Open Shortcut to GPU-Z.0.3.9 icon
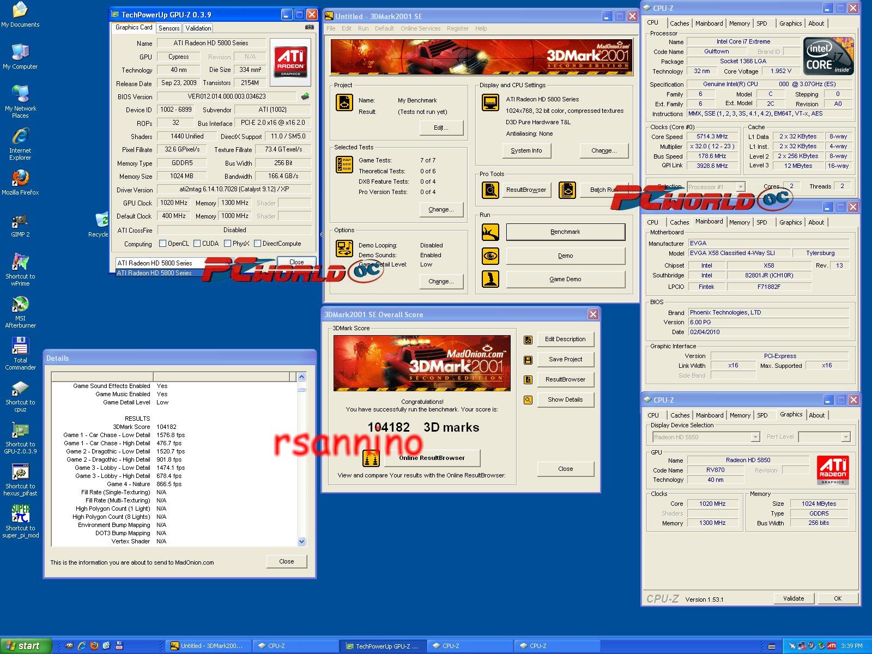Image resolution: width=872 pixels, height=654 pixels. pyautogui.click(x=20, y=438)
